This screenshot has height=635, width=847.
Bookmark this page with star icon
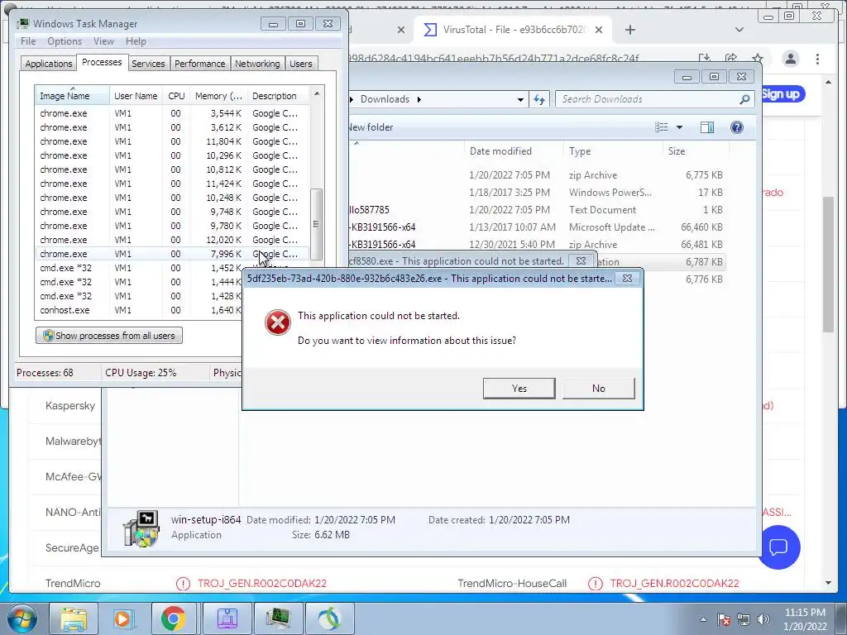(758, 59)
